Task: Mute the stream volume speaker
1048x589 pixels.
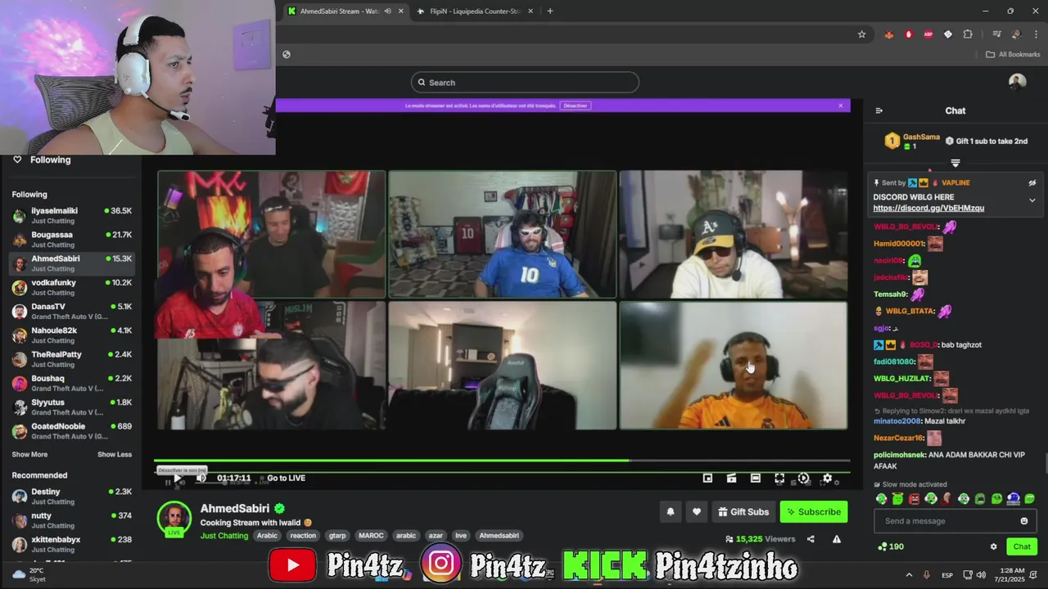Action: coord(200,478)
